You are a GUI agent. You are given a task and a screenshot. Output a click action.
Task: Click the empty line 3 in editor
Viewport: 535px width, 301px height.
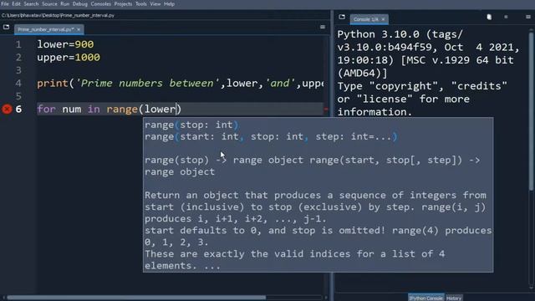pos(180,70)
